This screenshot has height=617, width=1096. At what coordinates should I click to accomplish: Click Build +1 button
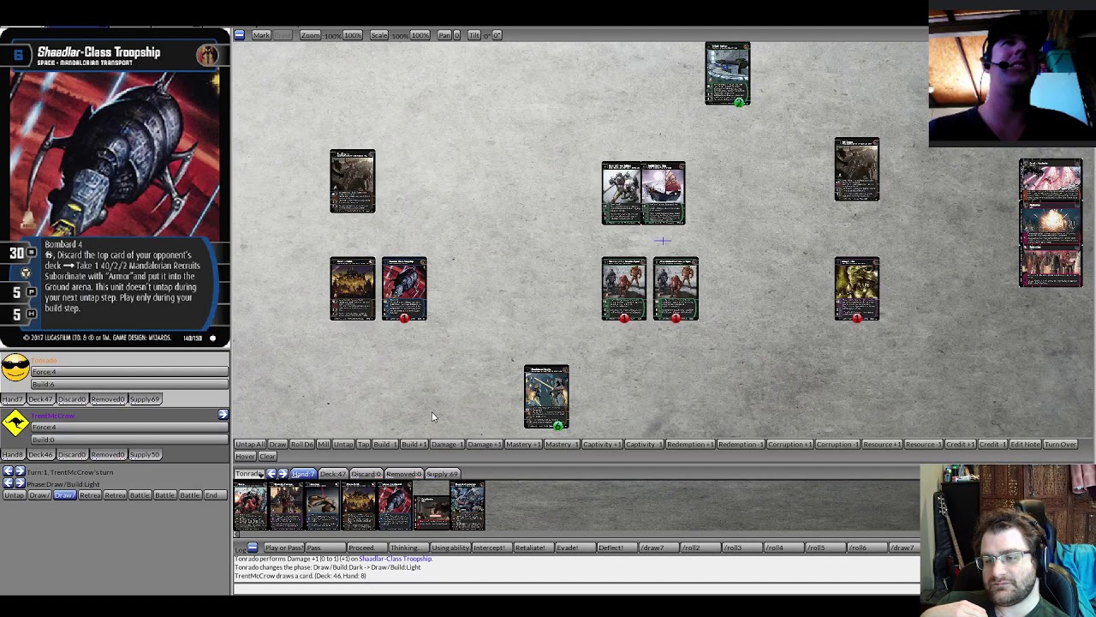(x=414, y=444)
